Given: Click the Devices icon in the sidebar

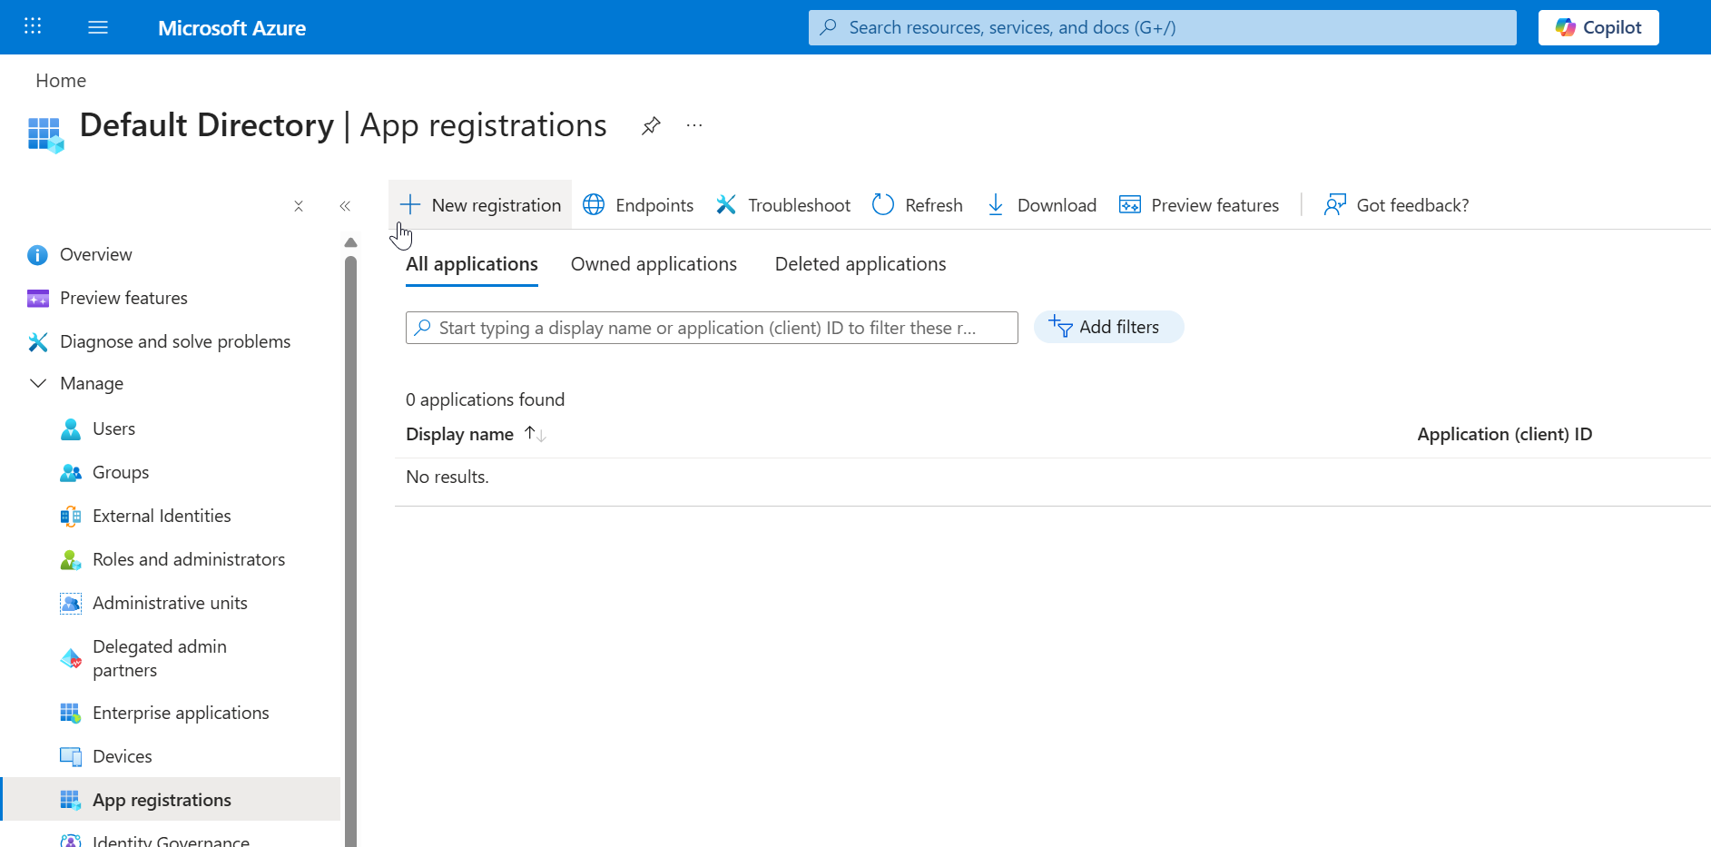Looking at the screenshot, I should (x=70, y=755).
